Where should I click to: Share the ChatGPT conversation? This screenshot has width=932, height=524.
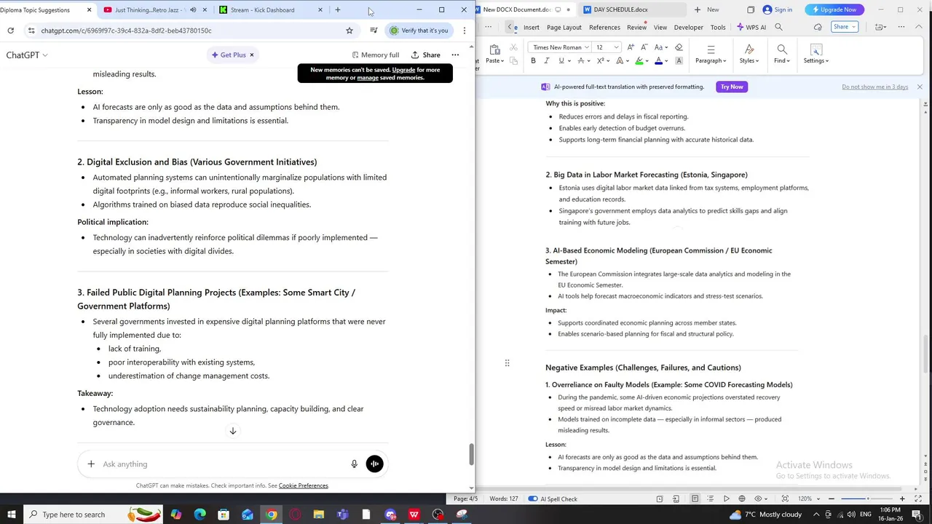coord(425,55)
